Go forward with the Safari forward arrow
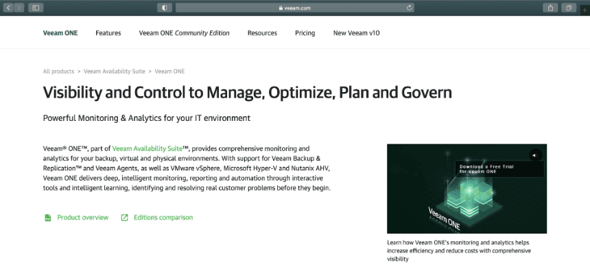This screenshot has width=590, height=272. (19, 8)
